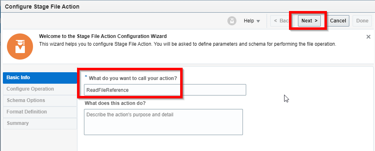This screenshot has width=375, height=151.
Task: Click the Configure Stage File Action title
Action: (x=42, y=7)
